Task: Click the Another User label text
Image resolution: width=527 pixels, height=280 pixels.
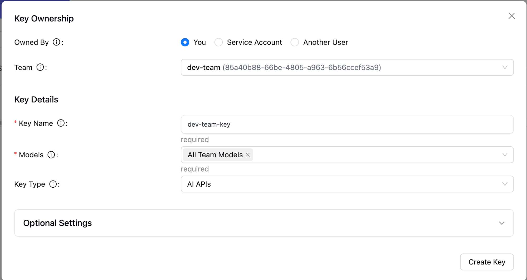Action: tap(325, 42)
